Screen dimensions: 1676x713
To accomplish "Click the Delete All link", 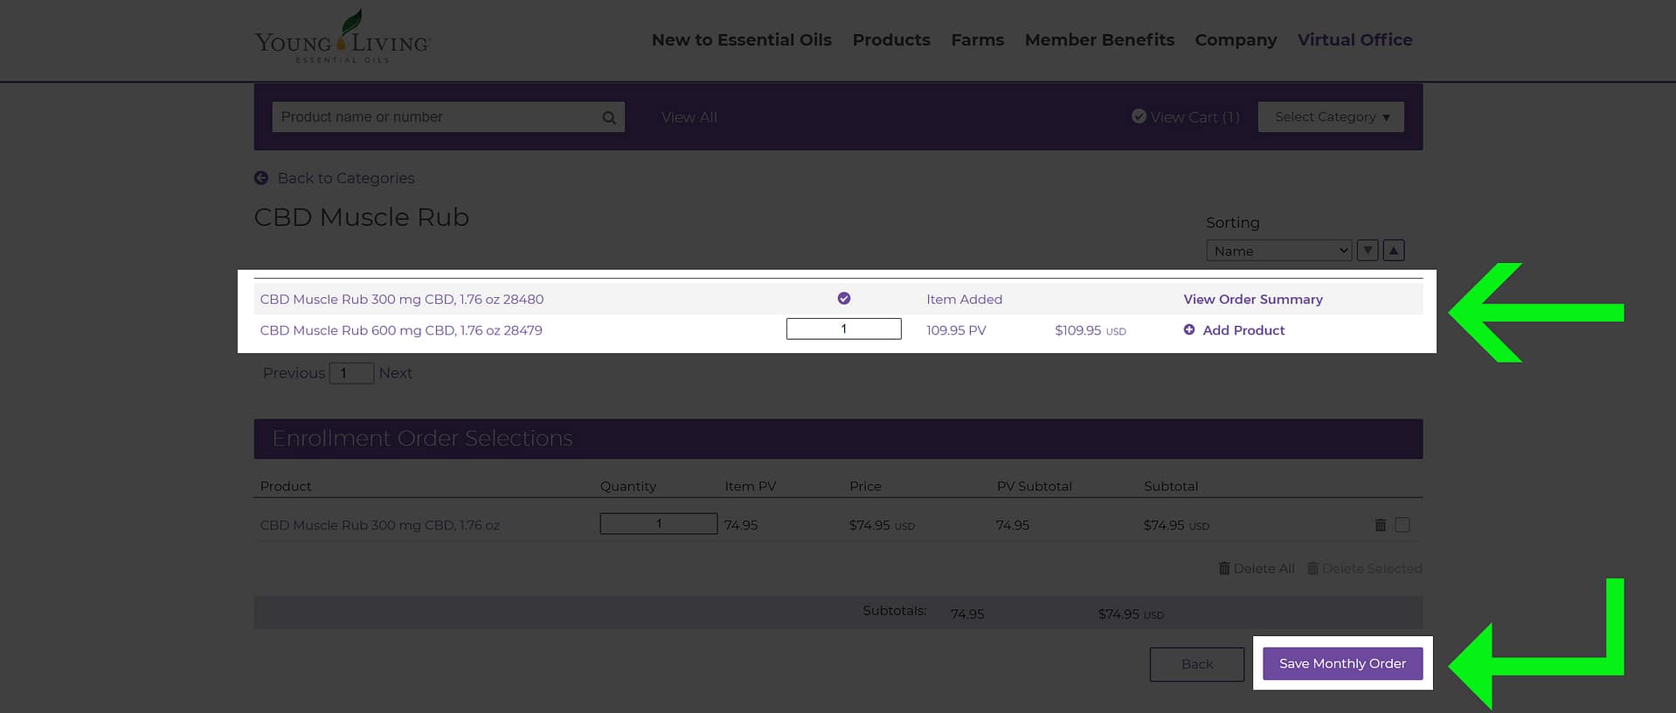I will click(1257, 569).
